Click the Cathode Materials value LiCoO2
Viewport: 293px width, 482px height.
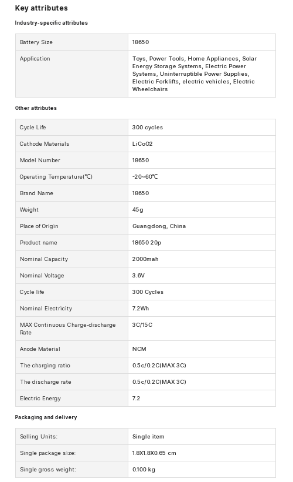coord(142,144)
